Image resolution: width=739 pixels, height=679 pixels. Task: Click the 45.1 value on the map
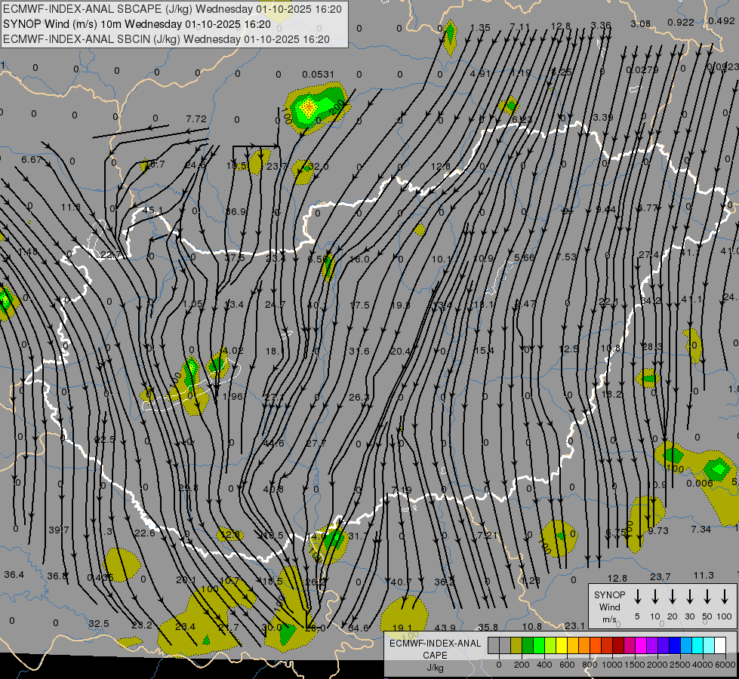pos(152,210)
